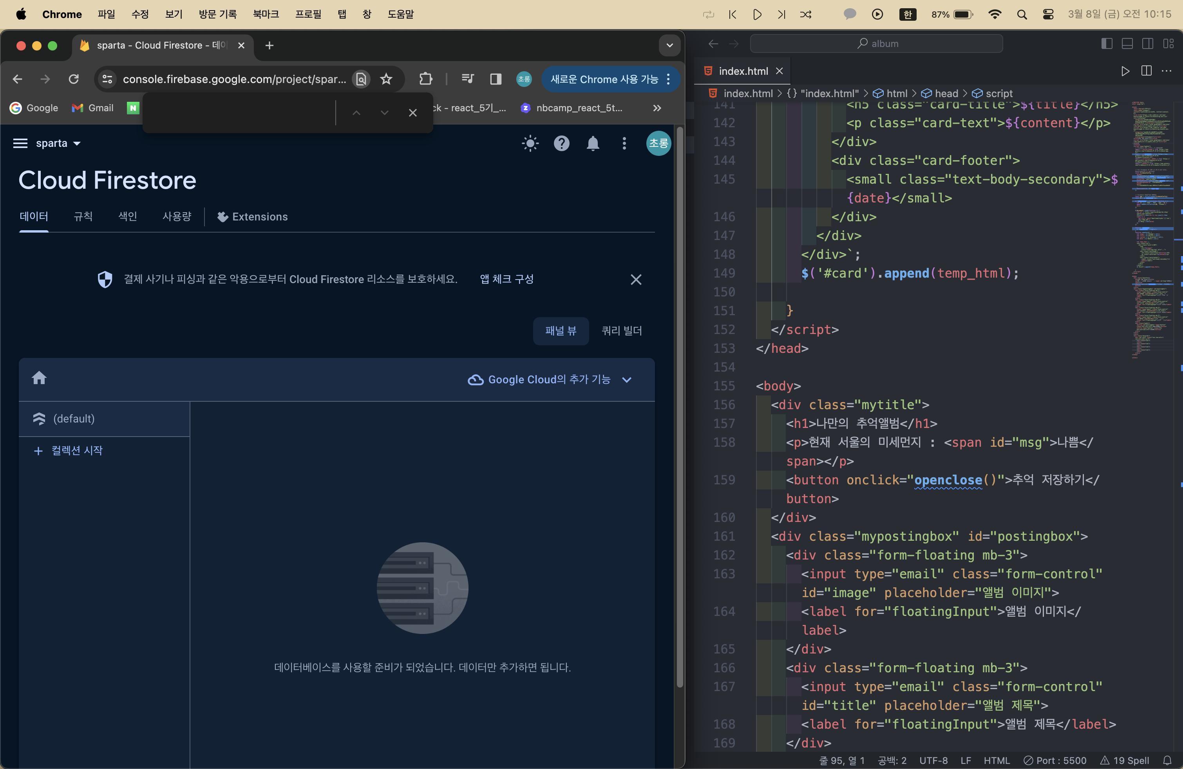The width and height of the screenshot is (1183, 769).
Task: Dismiss the App Check security banner
Action: (636, 280)
